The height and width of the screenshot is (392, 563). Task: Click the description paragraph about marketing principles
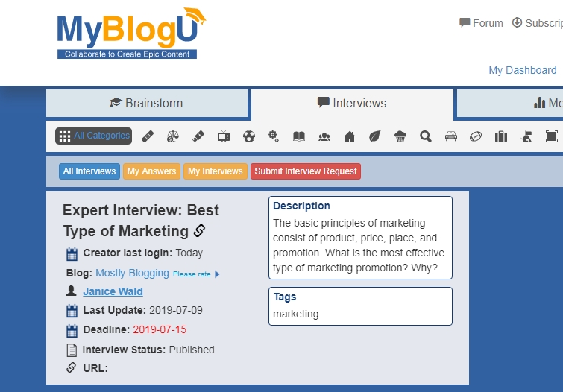[x=359, y=245]
